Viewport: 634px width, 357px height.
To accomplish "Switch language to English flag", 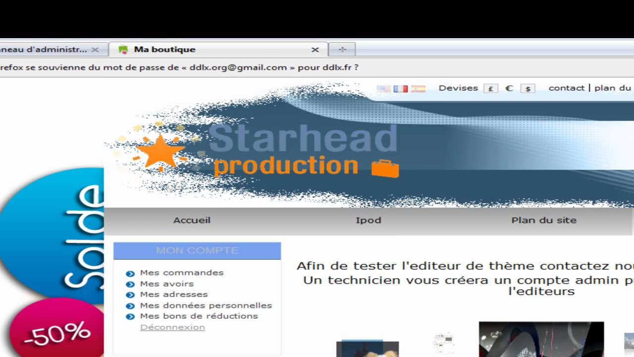I will click(x=383, y=89).
